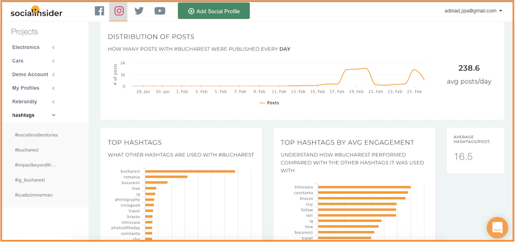This screenshot has width=515, height=242.
Task: Open the #socialinsiderstories hashtag
Action: point(36,135)
